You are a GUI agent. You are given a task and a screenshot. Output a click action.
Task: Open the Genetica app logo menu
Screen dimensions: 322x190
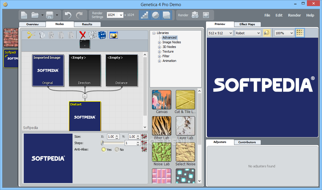point(5,4)
